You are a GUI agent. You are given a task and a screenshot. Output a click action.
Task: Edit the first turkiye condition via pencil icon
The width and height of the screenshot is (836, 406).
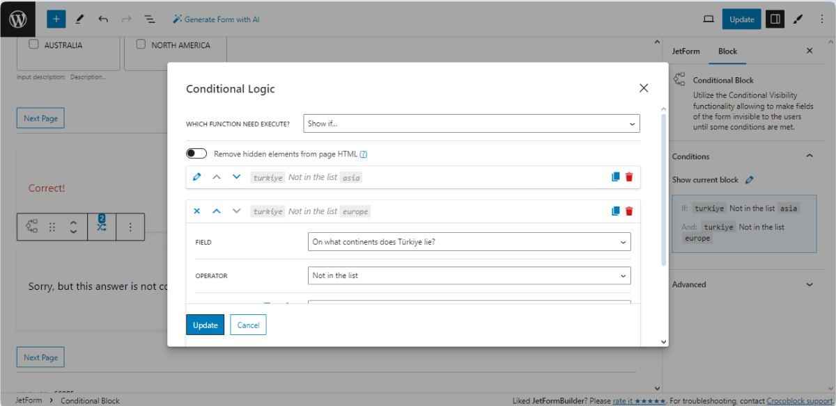(x=197, y=177)
